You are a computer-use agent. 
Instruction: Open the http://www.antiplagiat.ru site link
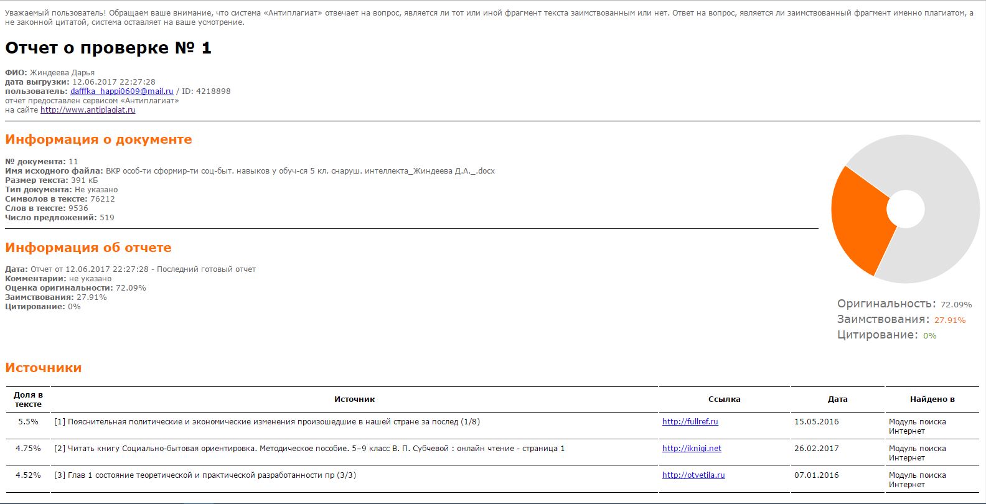click(88, 110)
